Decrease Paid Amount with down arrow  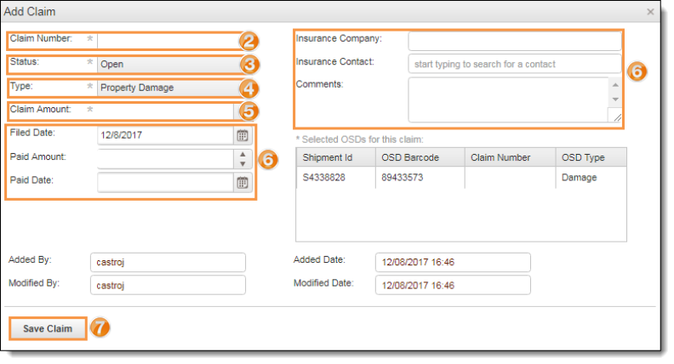[x=243, y=163]
